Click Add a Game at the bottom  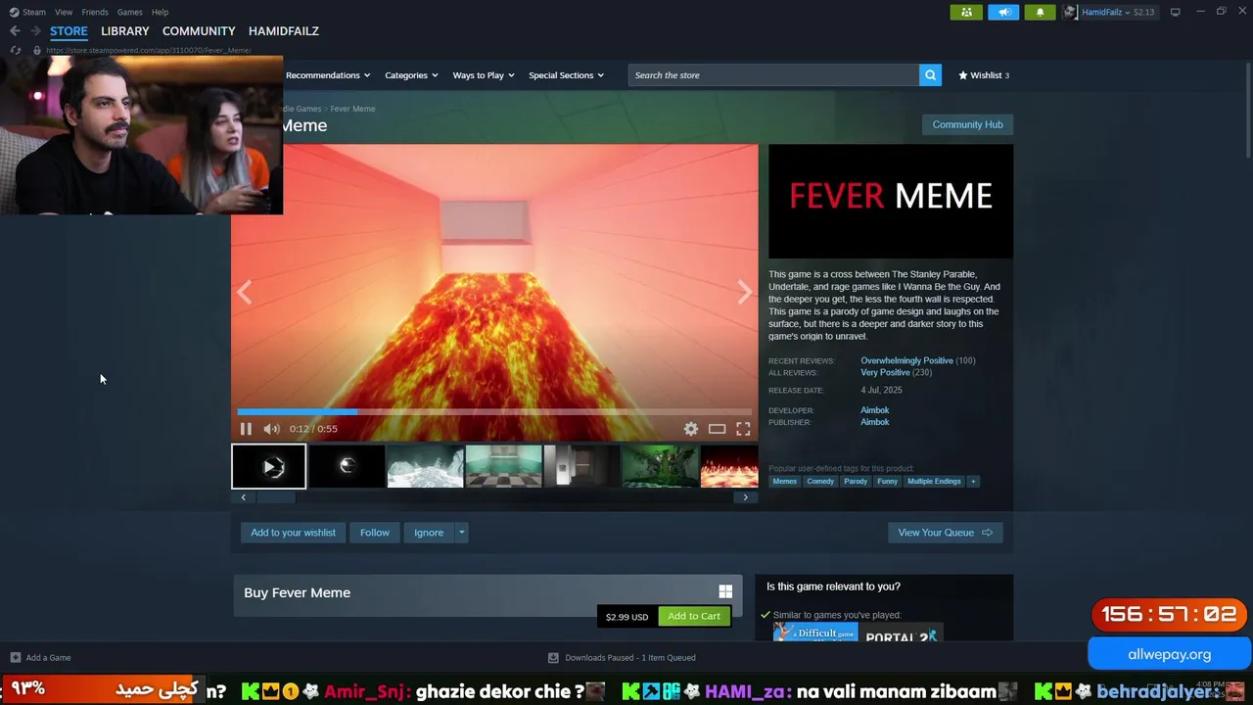pyautogui.click(x=41, y=658)
